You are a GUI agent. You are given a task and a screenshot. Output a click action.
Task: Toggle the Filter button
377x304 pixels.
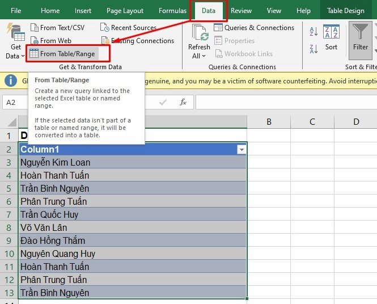(x=360, y=37)
